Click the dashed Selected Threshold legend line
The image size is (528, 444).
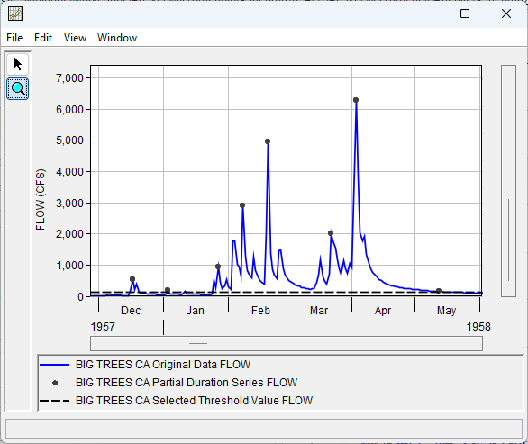(x=55, y=401)
